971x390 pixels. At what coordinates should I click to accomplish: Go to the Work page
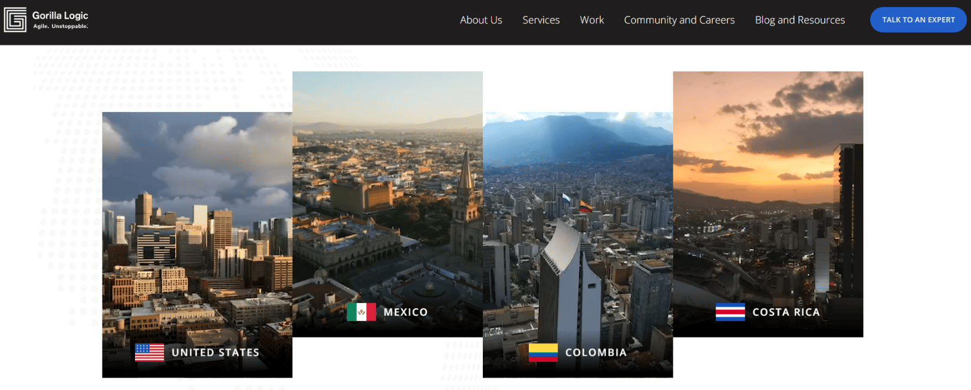click(591, 20)
